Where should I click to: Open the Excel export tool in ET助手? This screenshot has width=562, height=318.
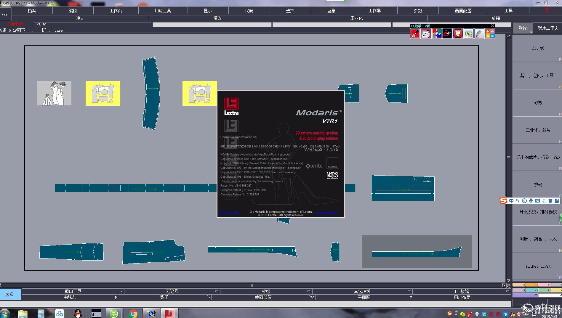click(x=468, y=33)
